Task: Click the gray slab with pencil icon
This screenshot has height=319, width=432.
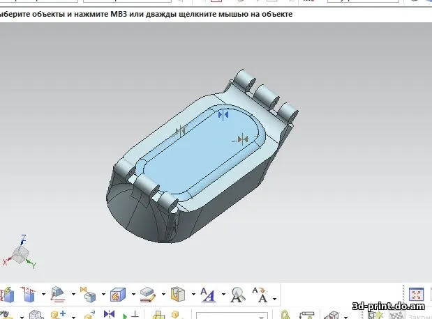Action: point(148,295)
